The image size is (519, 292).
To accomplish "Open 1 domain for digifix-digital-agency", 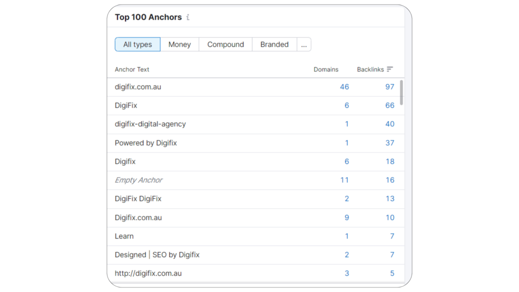I will coord(347,124).
